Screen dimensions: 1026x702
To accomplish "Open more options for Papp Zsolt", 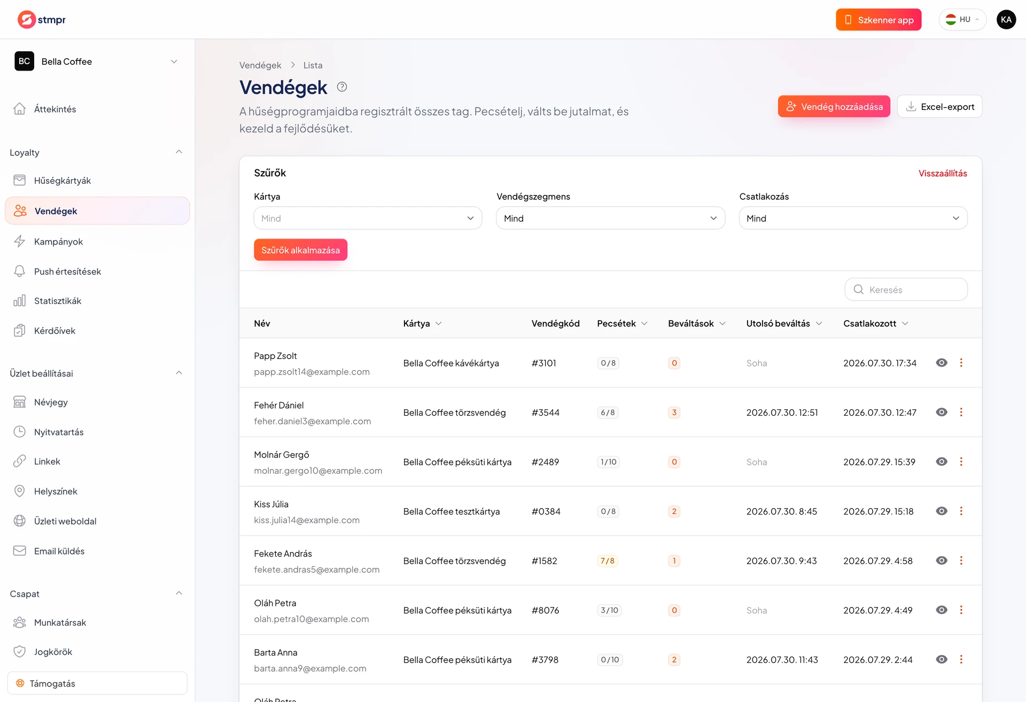I will click(961, 363).
